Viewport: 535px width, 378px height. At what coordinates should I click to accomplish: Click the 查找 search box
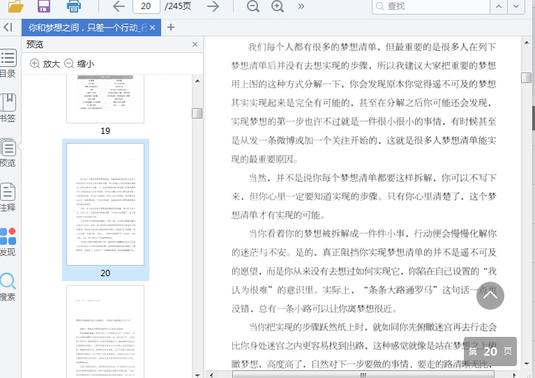tap(431, 6)
